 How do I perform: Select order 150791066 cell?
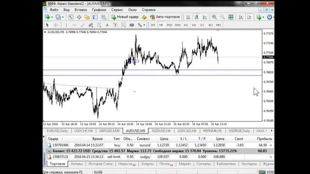60,145
